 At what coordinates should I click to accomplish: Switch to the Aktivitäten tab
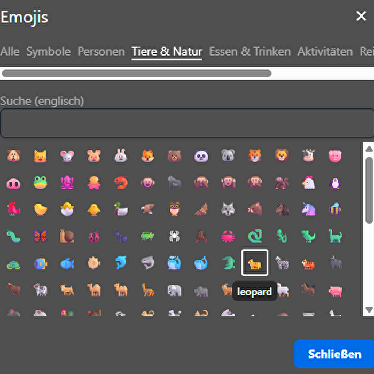coord(325,51)
